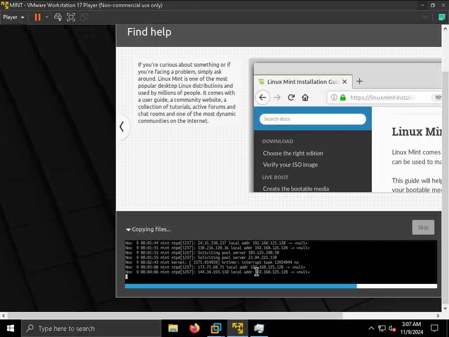This screenshot has height=337, width=449.
Task: Open the Player dropdown menu
Action: [14, 17]
